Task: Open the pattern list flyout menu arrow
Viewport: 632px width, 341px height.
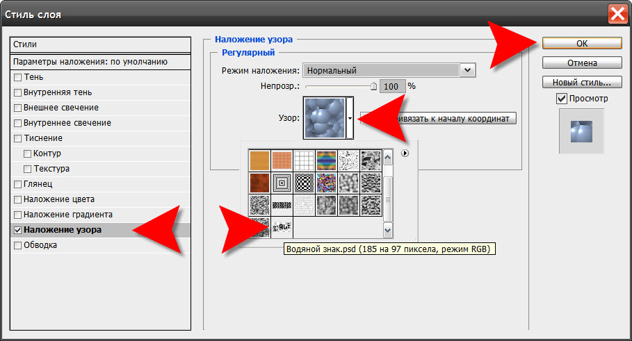Action: [405, 153]
